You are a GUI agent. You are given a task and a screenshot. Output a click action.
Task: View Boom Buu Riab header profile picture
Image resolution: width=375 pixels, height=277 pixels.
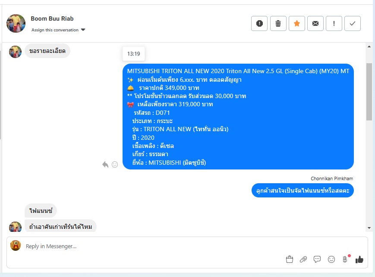coord(16,23)
